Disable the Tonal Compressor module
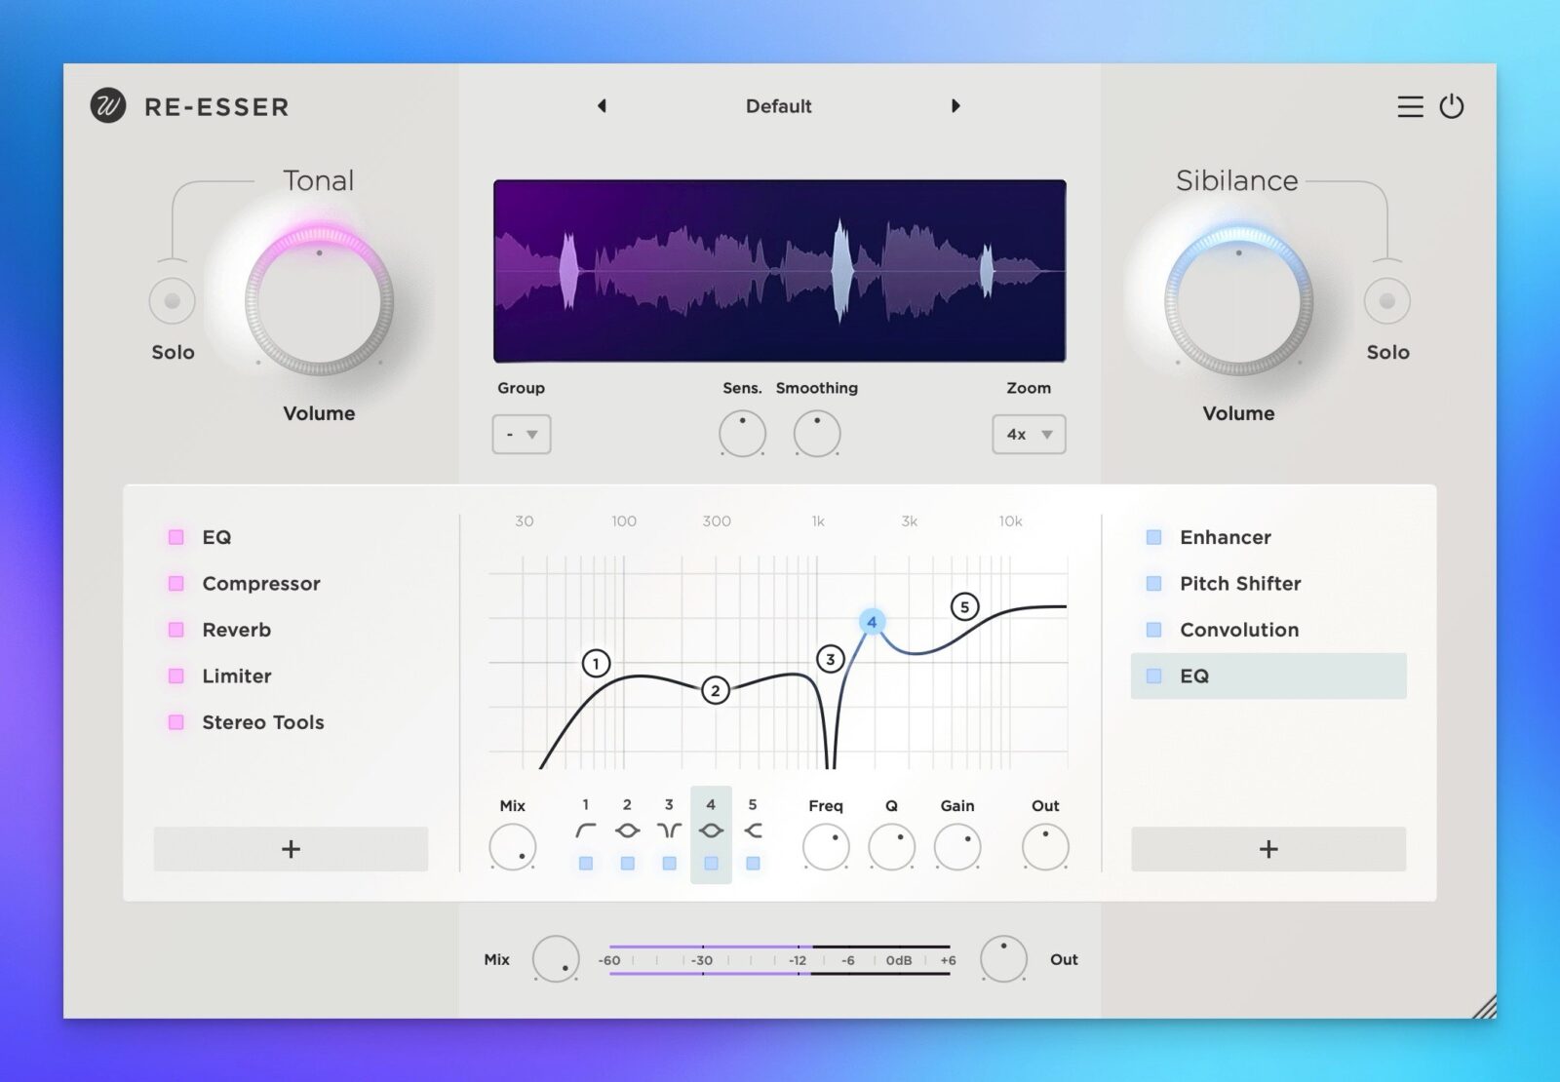Screen dimensions: 1560x1082 (176, 584)
